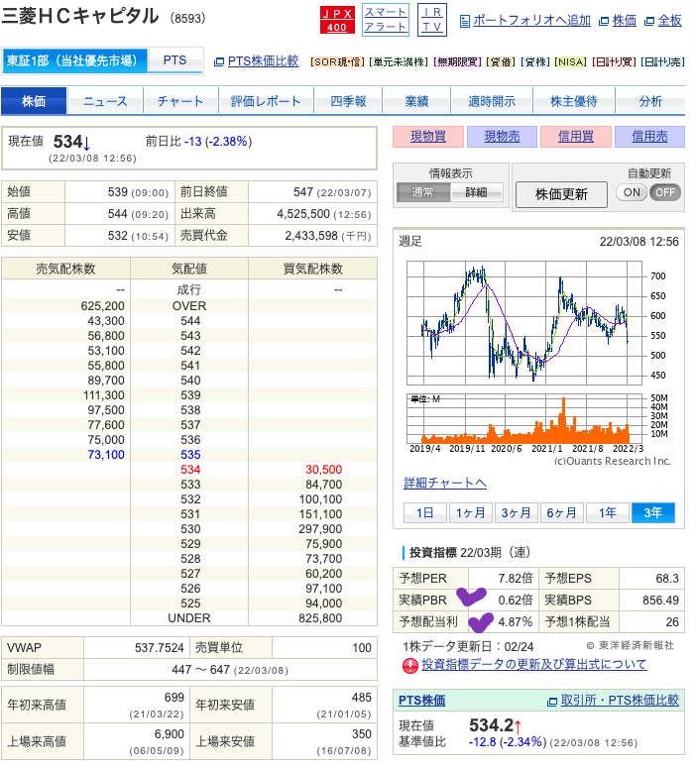Turn 自動更新 ON
Screen dimensions: 696x769
(632, 192)
